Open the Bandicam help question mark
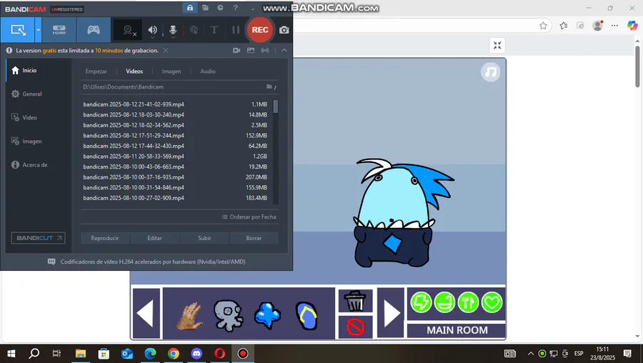643x363 pixels. (235, 8)
